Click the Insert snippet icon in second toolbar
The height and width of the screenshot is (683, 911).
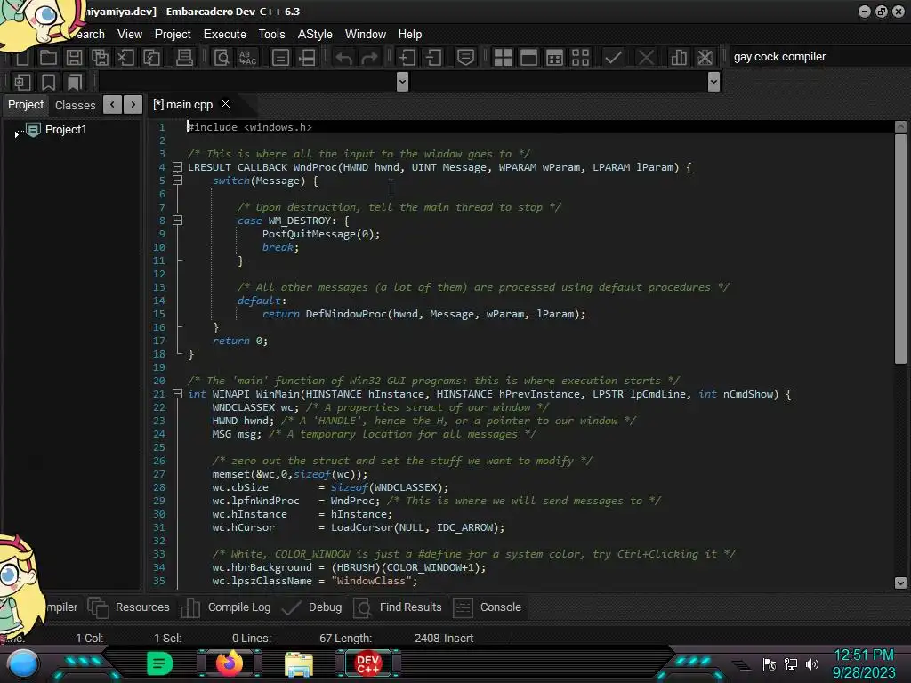(22, 82)
